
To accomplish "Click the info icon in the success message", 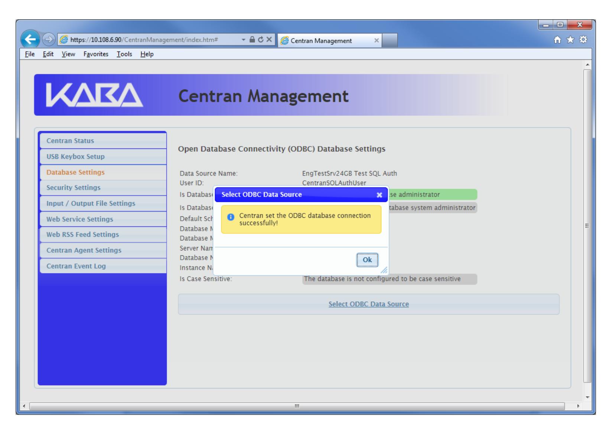I will pos(231,217).
